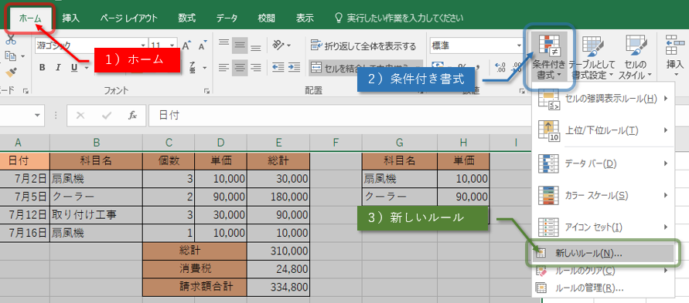
Task: Select the Cut scissors icon
Action: pos(11,40)
